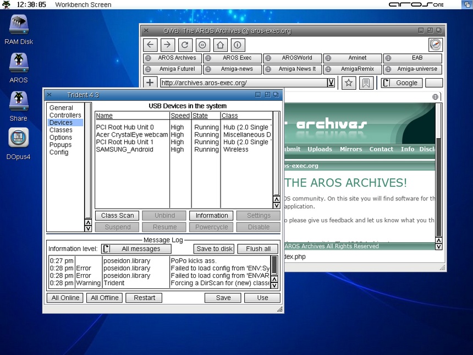Switch to the Classes section
The width and height of the screenshot is (473, 355).
[x=61, y=130]
